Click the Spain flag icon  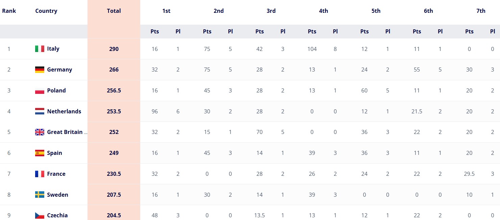[40, 153]
